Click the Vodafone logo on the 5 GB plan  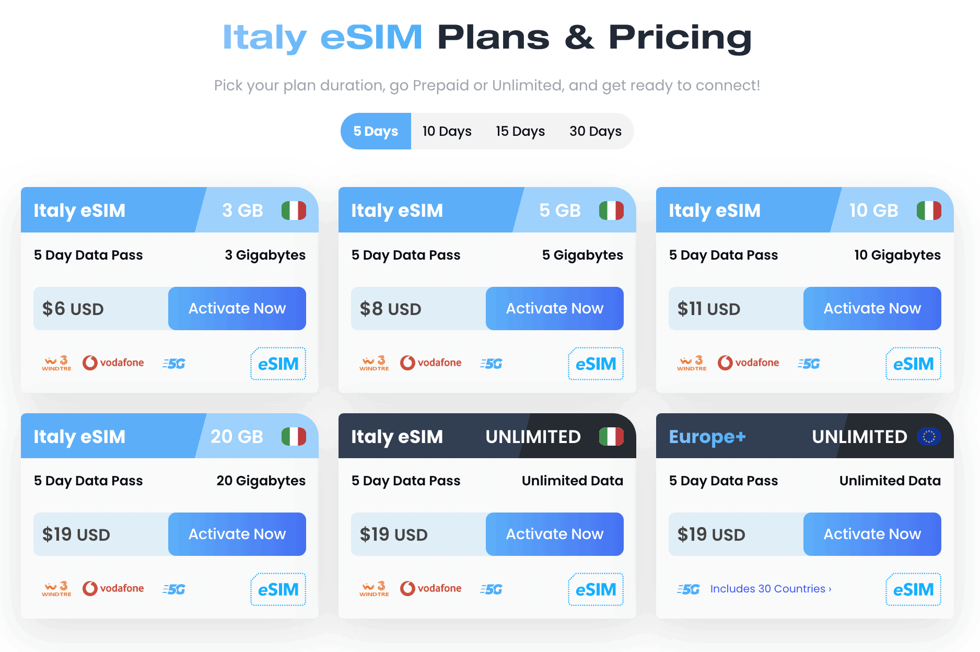point(430,363)
